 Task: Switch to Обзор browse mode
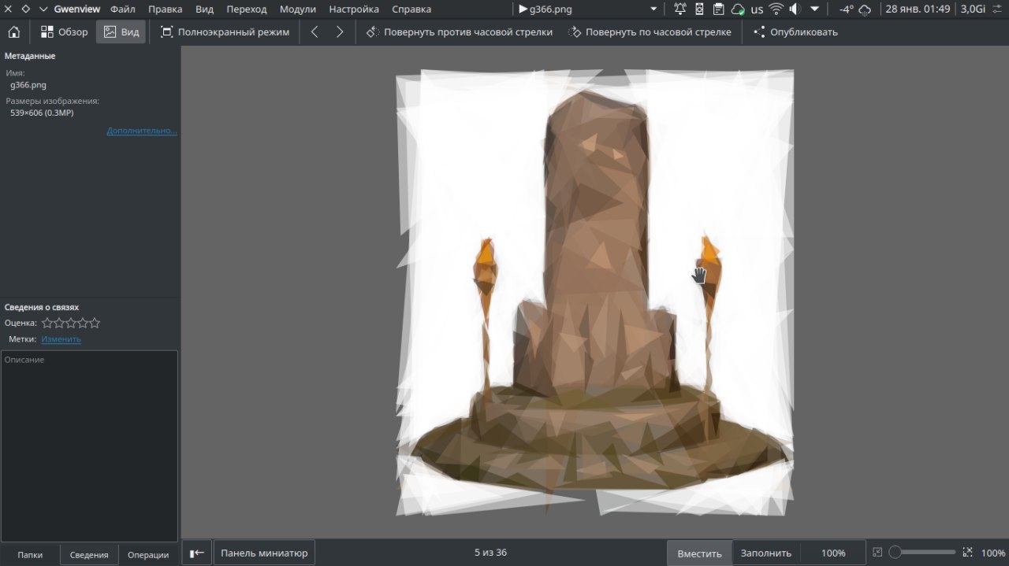64,32
